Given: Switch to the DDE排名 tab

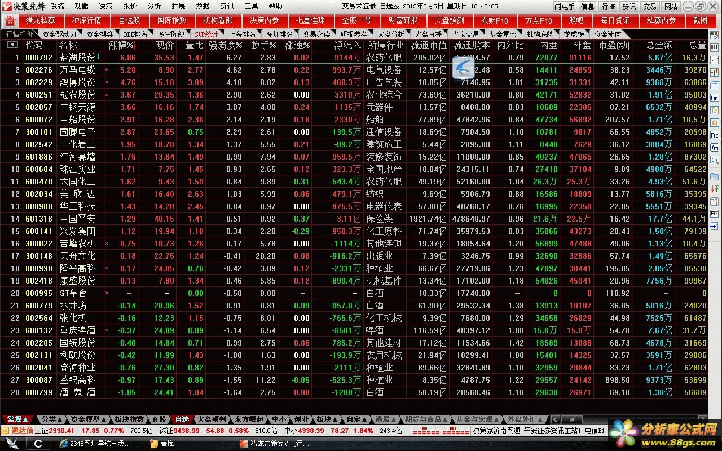Looking at the screenshot, I should click(x=135, y=34).
